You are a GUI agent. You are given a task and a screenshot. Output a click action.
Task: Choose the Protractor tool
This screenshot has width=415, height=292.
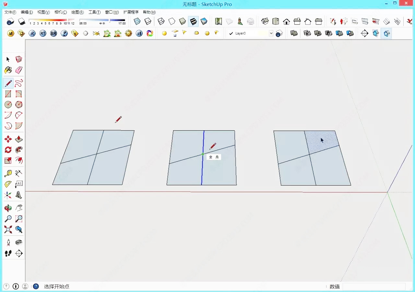click(8, 184)
